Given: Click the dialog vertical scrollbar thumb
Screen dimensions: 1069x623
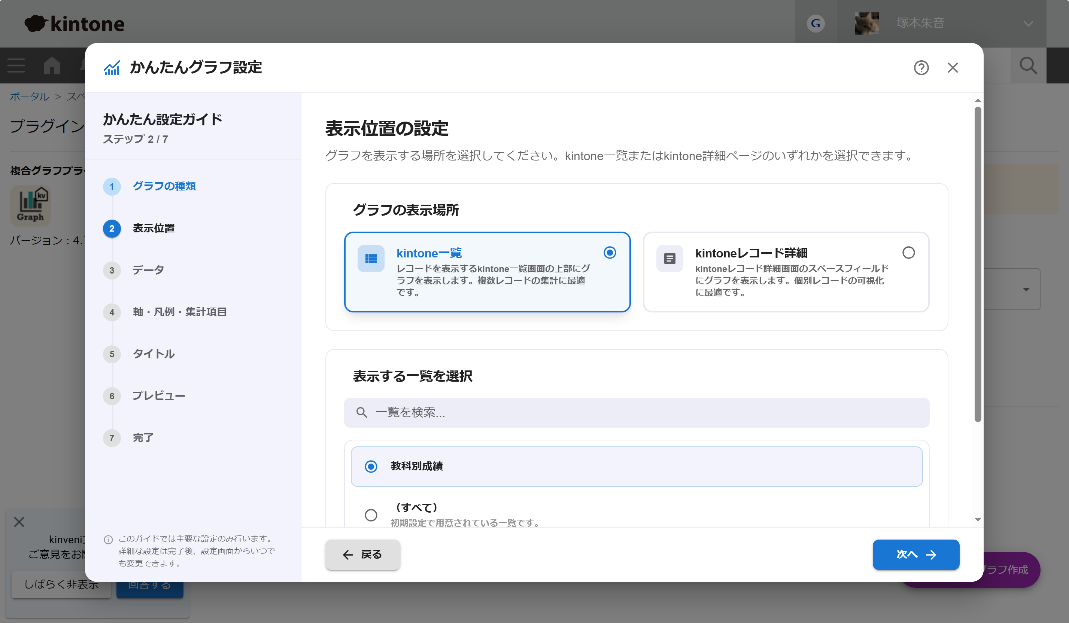Looking at the screenshot, I should click(x=978, y=265).
